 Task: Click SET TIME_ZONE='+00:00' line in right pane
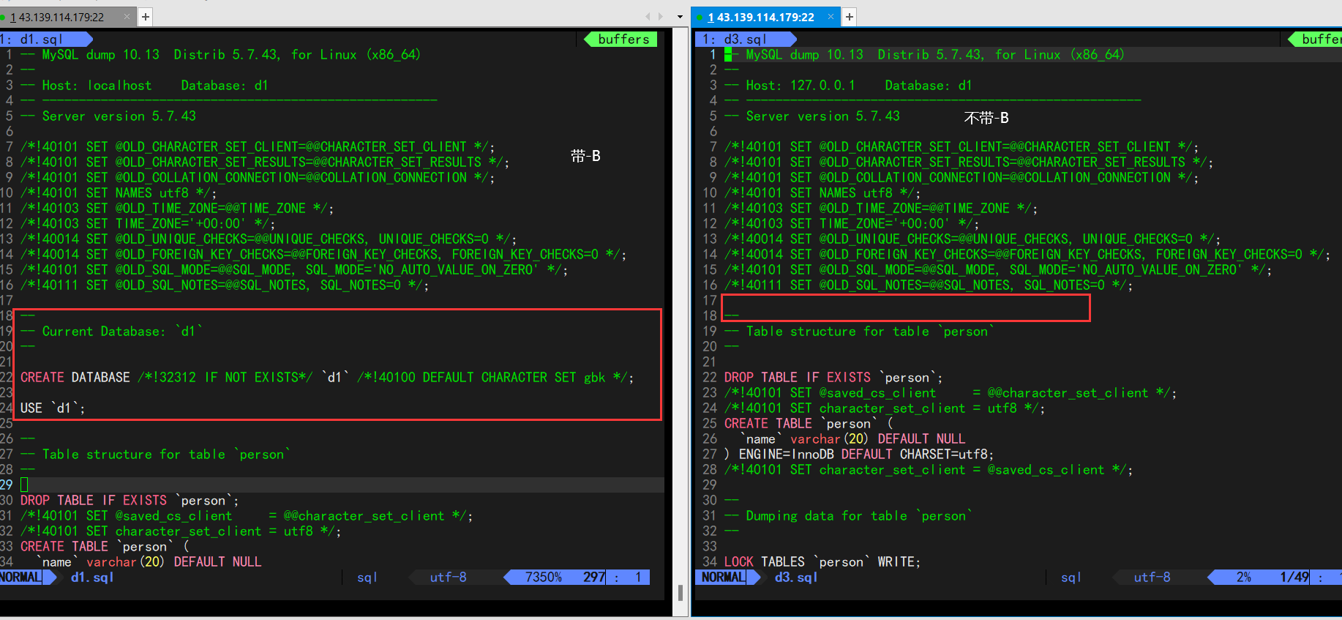852,224
